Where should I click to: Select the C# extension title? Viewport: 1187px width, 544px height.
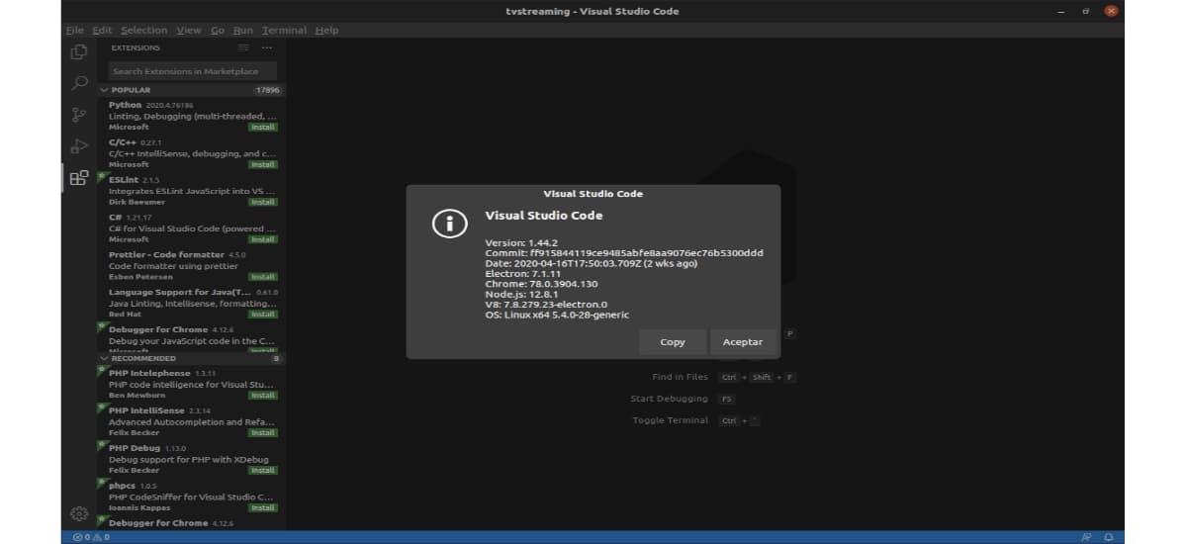(115, 218)
